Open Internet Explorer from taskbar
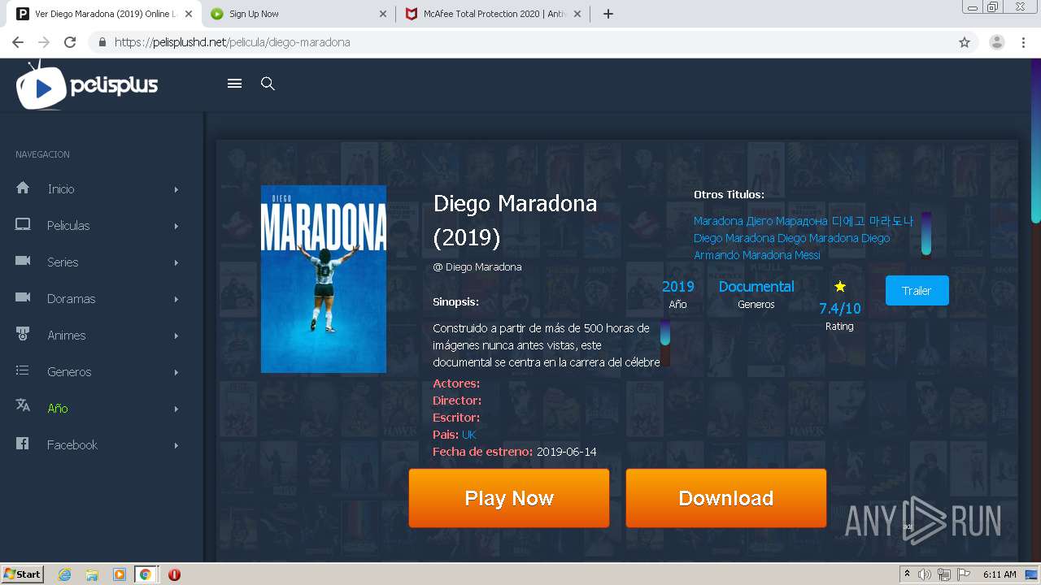The image size is (1041, 585). pyautogui.click(x=65, y=574)
